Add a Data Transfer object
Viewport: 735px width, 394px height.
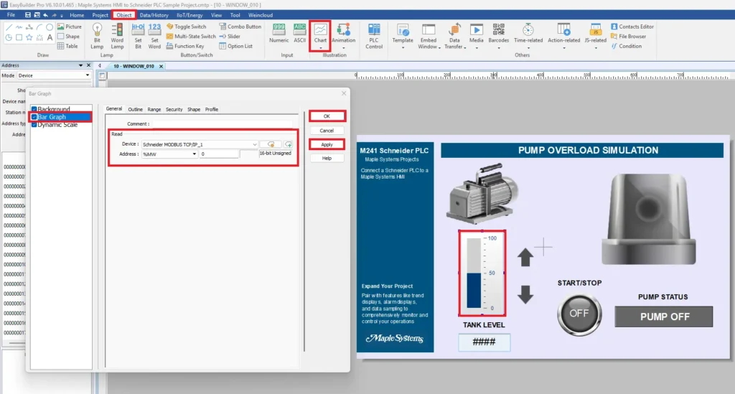(454, 36)
